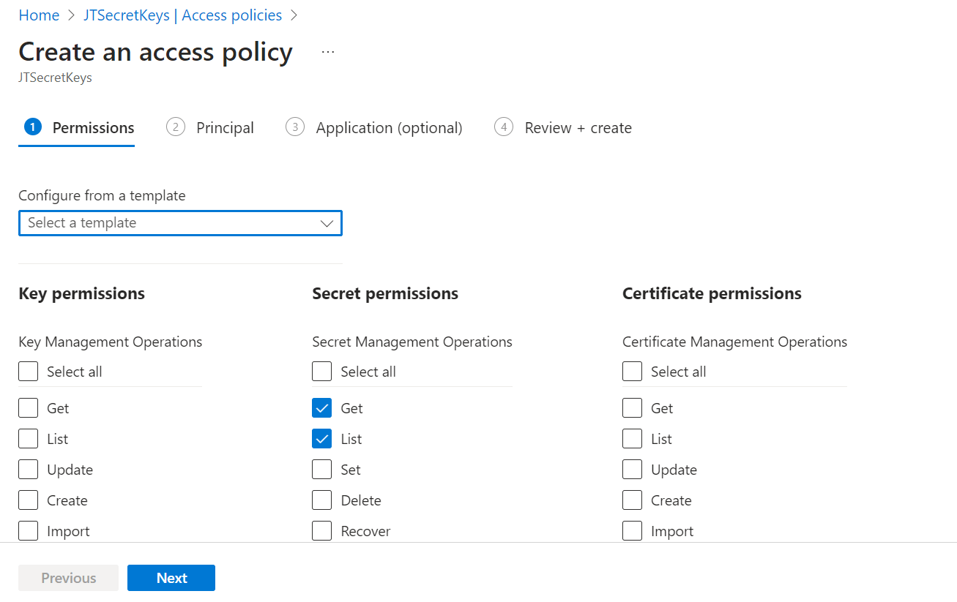Check Select all under Key Management Operations
This screenshot has height=602, width=957.
click(x=29, y=372)
